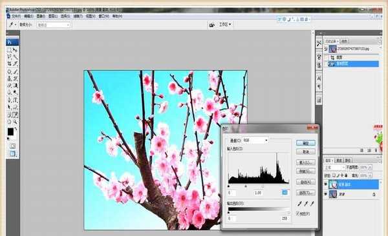Image resolution: width=388 pixels, height=236 pixels.
Task: Select the Zoom magnifier tool
Action: 16,122
